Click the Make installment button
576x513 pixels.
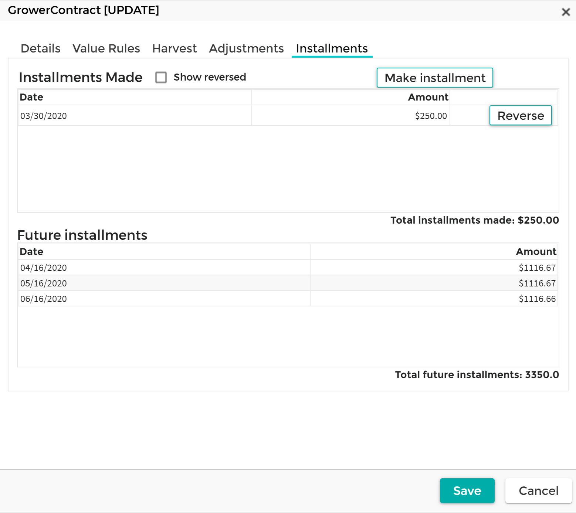click(435, 78)
